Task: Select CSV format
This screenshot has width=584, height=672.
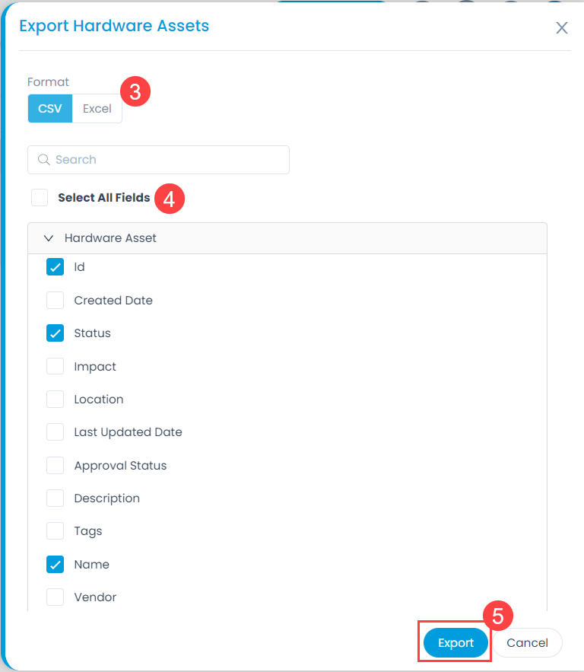Action: pyautogui.click(x=50, y=108)
